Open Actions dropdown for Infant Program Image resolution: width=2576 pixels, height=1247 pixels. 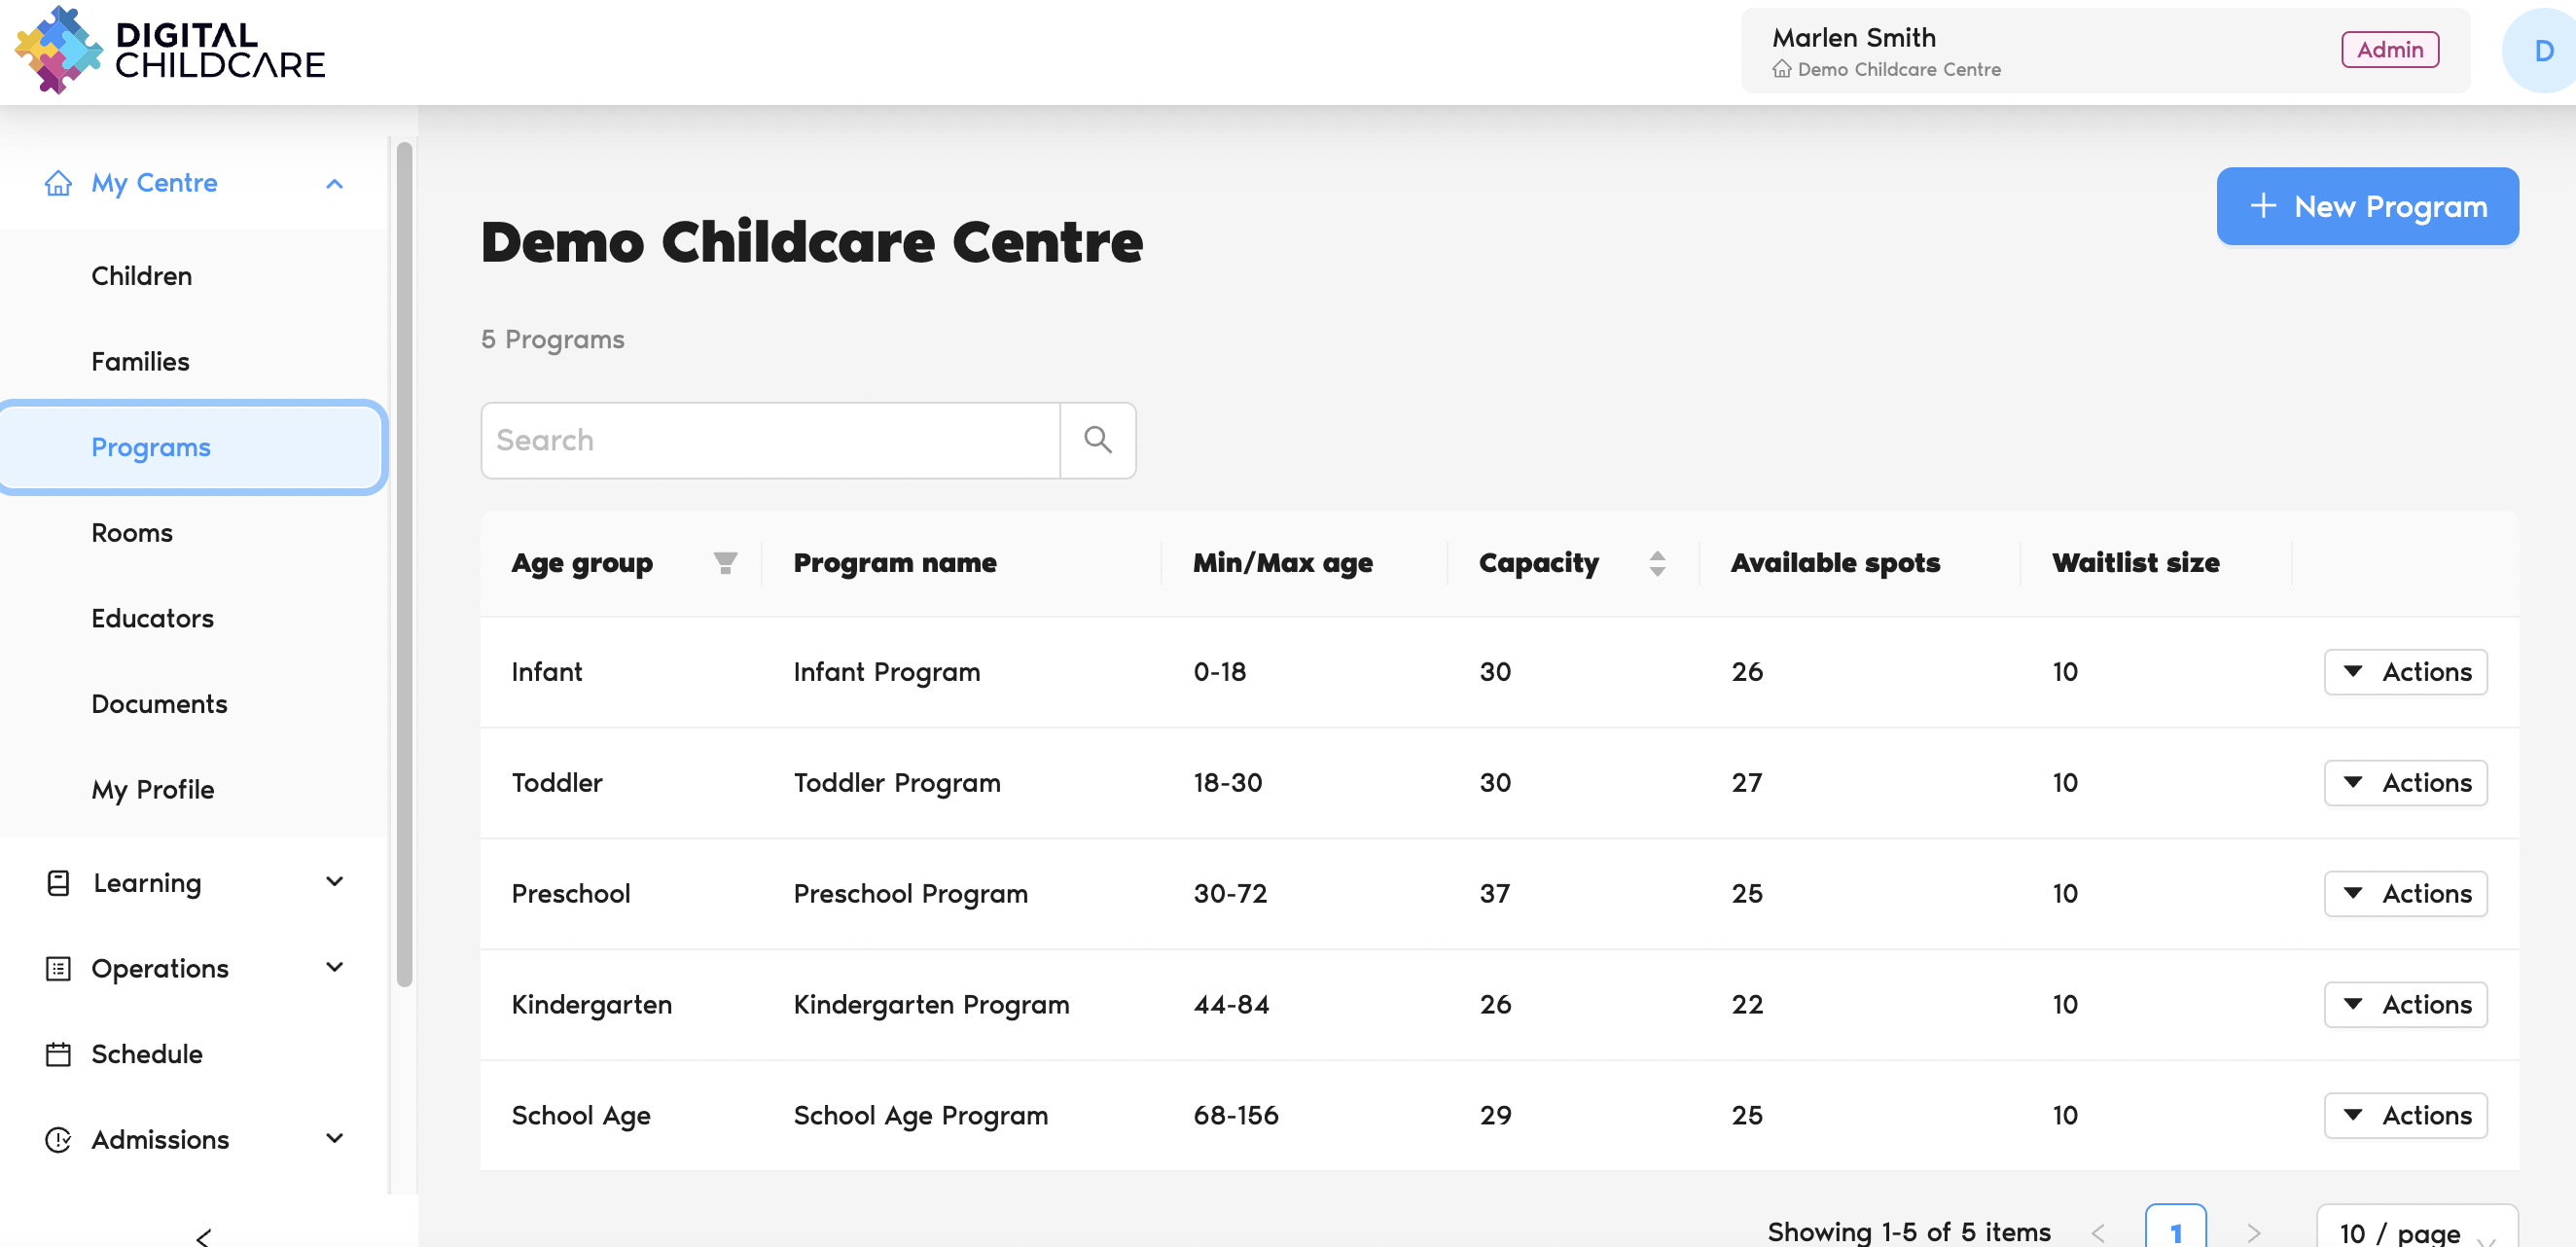pyautogui.click(x=2405, y=672)
